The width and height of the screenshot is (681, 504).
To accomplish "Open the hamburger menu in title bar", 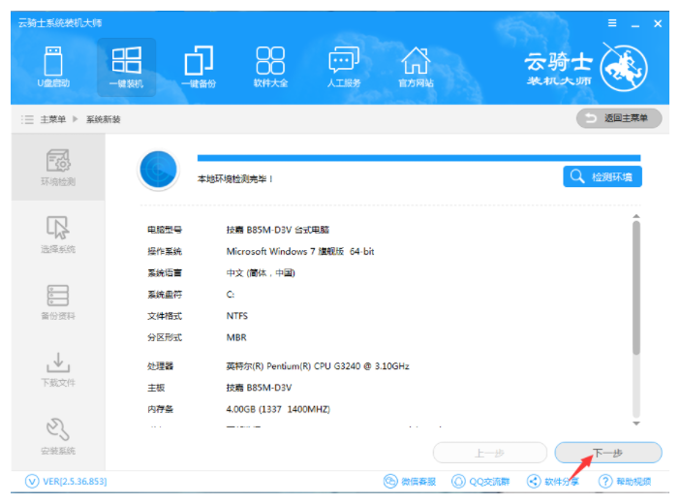I will pyautogui.click(x=611, y=22).
